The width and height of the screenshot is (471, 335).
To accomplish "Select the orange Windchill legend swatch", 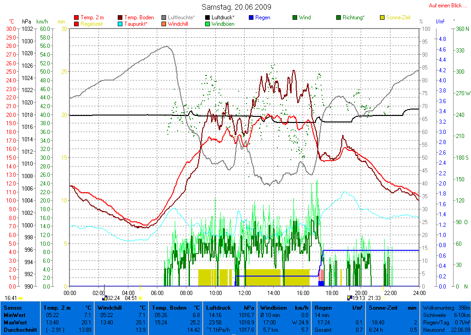I will 164,24.
